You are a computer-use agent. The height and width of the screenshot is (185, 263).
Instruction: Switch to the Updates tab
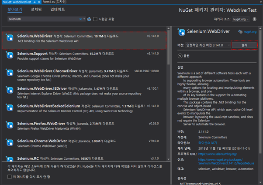point(58,10)
